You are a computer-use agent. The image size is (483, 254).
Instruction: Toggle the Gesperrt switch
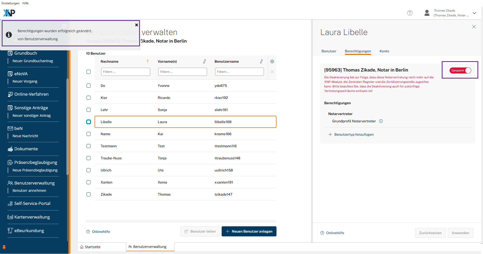460,70
